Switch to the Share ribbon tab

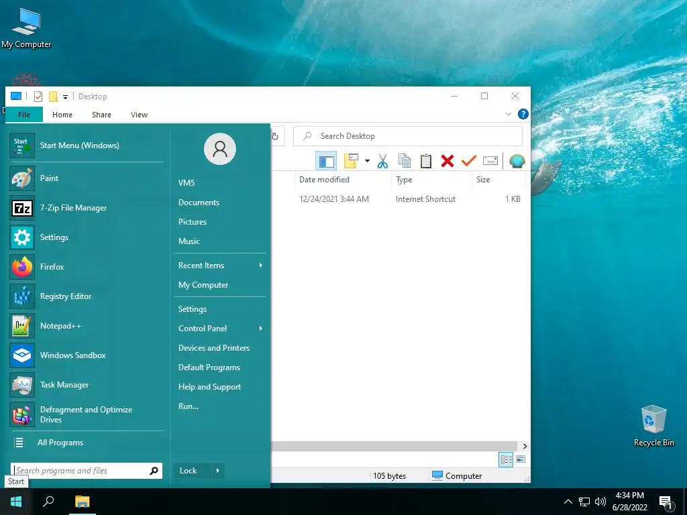tap(102, 115)
